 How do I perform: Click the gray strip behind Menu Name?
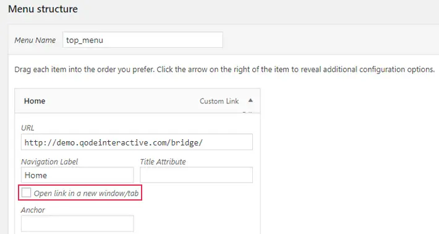pyautogui.click(x=330, y=40)
